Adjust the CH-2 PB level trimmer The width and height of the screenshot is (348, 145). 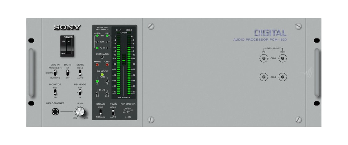(264, 77)
